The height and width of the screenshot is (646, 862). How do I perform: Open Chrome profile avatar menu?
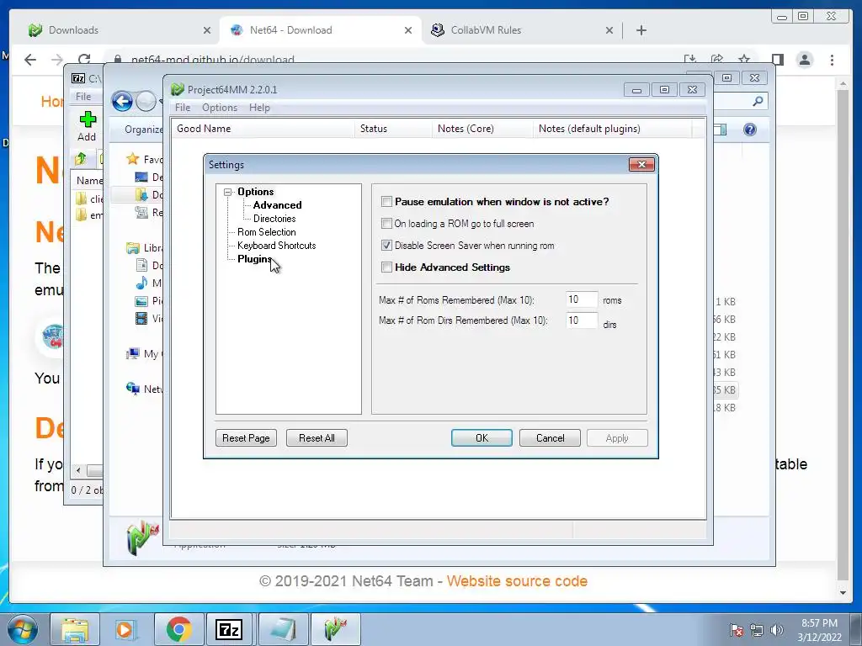click(805, 60)
